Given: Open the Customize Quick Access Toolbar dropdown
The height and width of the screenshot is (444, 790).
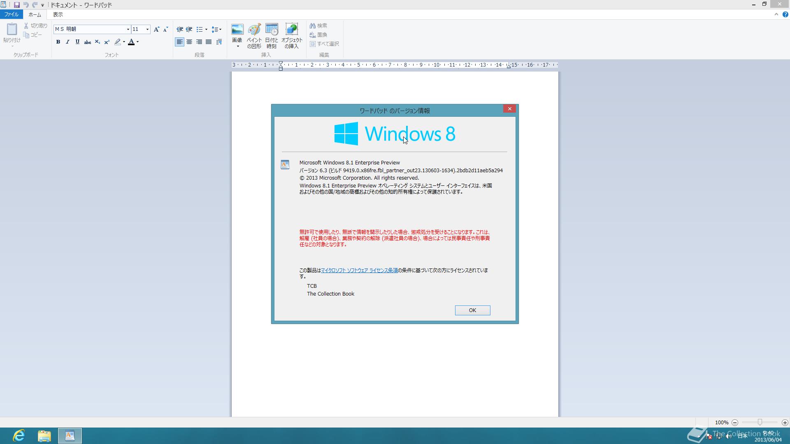Looking at the screenshot, I should pyautogui.click(x=42, y=5).
